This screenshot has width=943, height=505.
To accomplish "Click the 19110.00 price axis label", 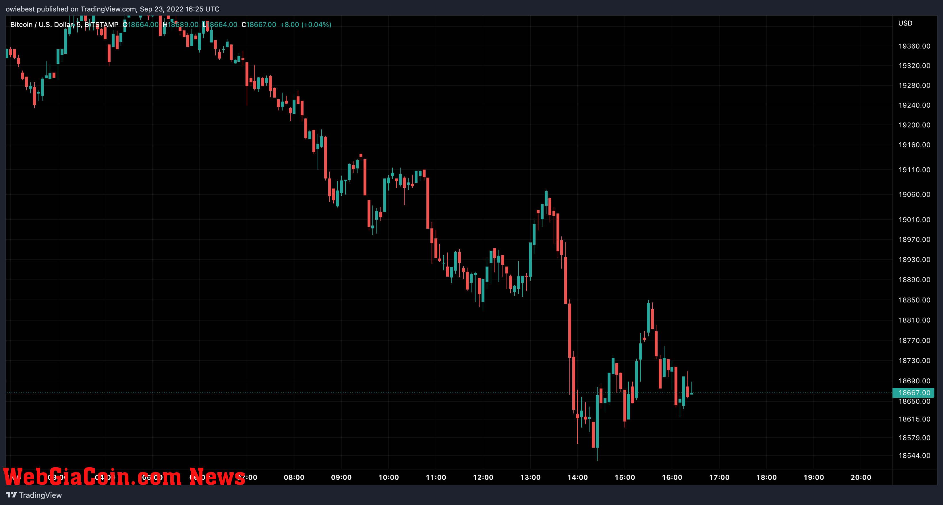I will 914,170.
